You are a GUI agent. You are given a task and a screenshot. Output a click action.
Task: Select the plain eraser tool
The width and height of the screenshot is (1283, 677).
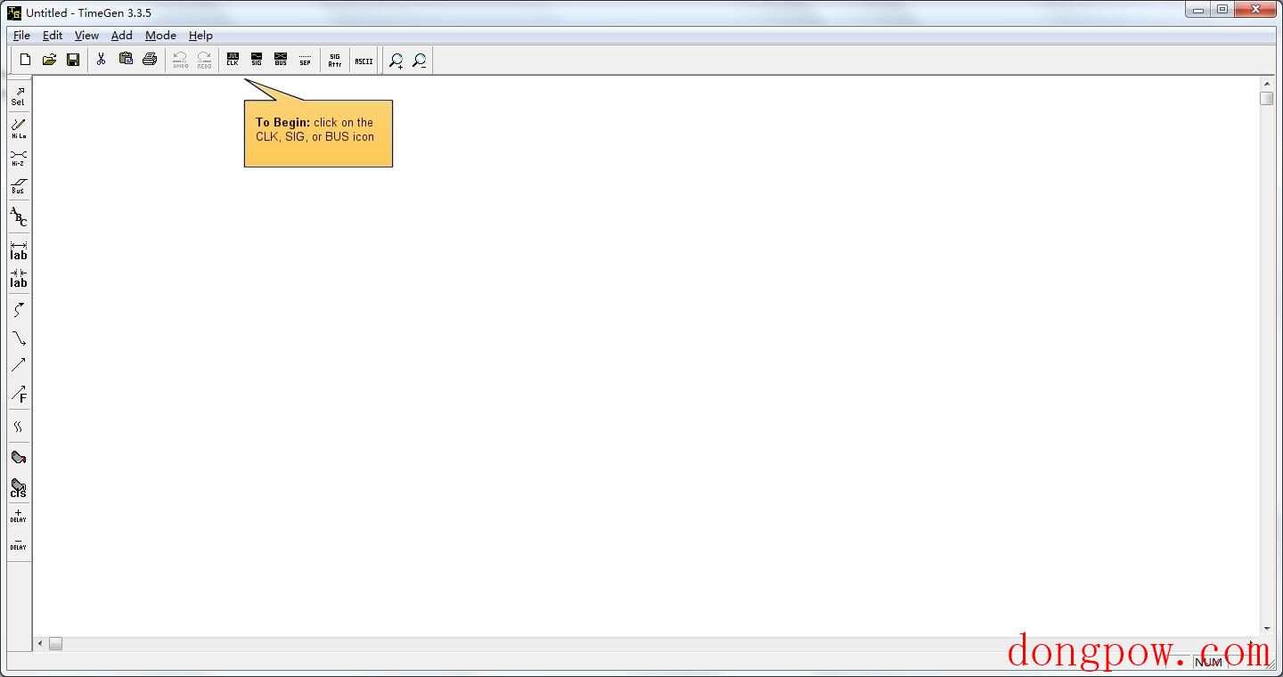point(18,458)
